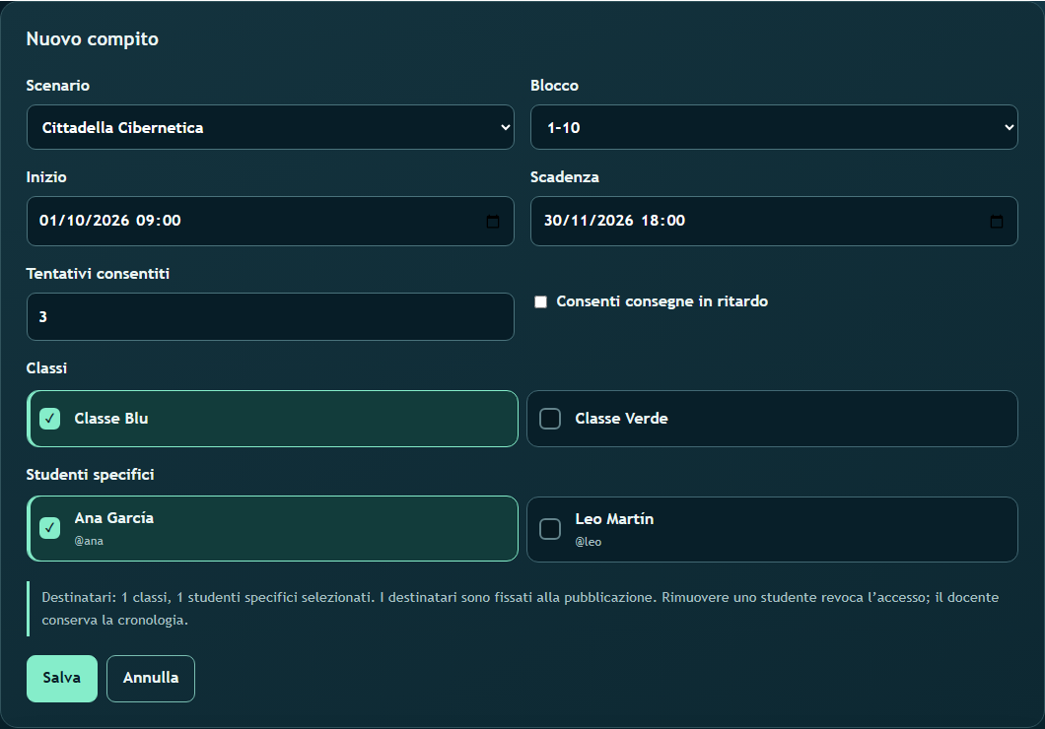
Task: Click the Scenario field label
Action: click(x=58, y=86)
